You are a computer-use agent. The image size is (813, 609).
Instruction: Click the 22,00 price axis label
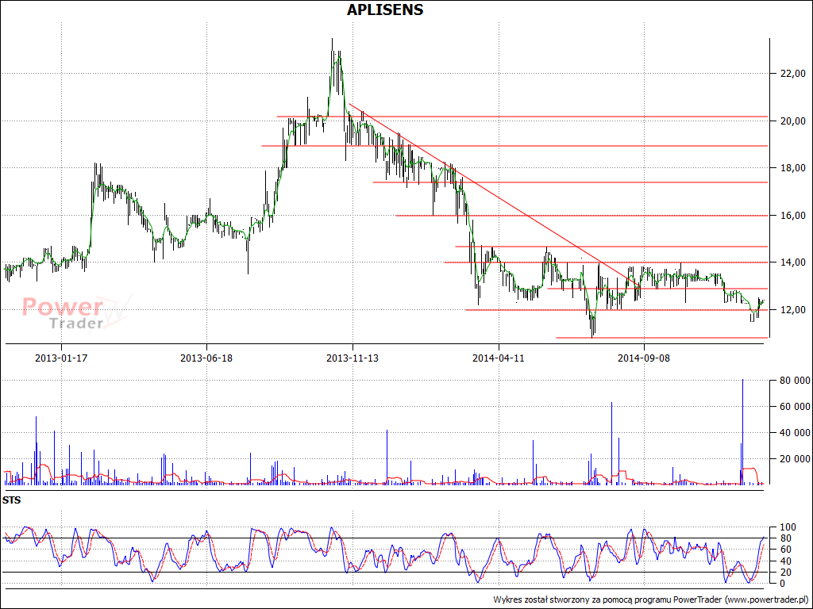point(793,74)
